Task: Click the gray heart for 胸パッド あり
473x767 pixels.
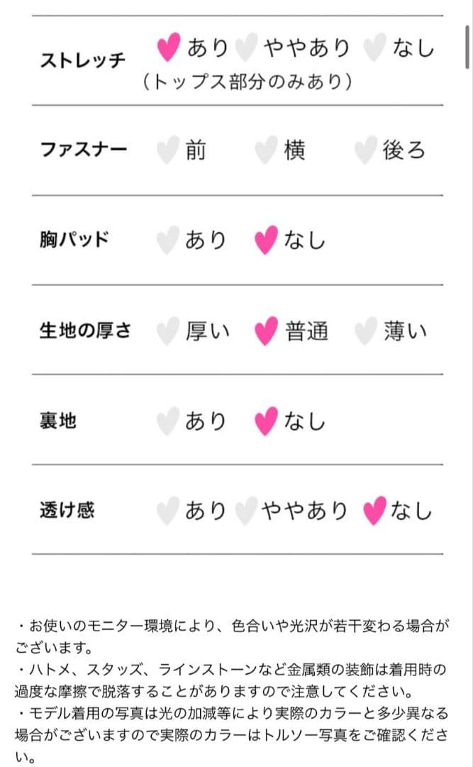Action: [167, 241]
